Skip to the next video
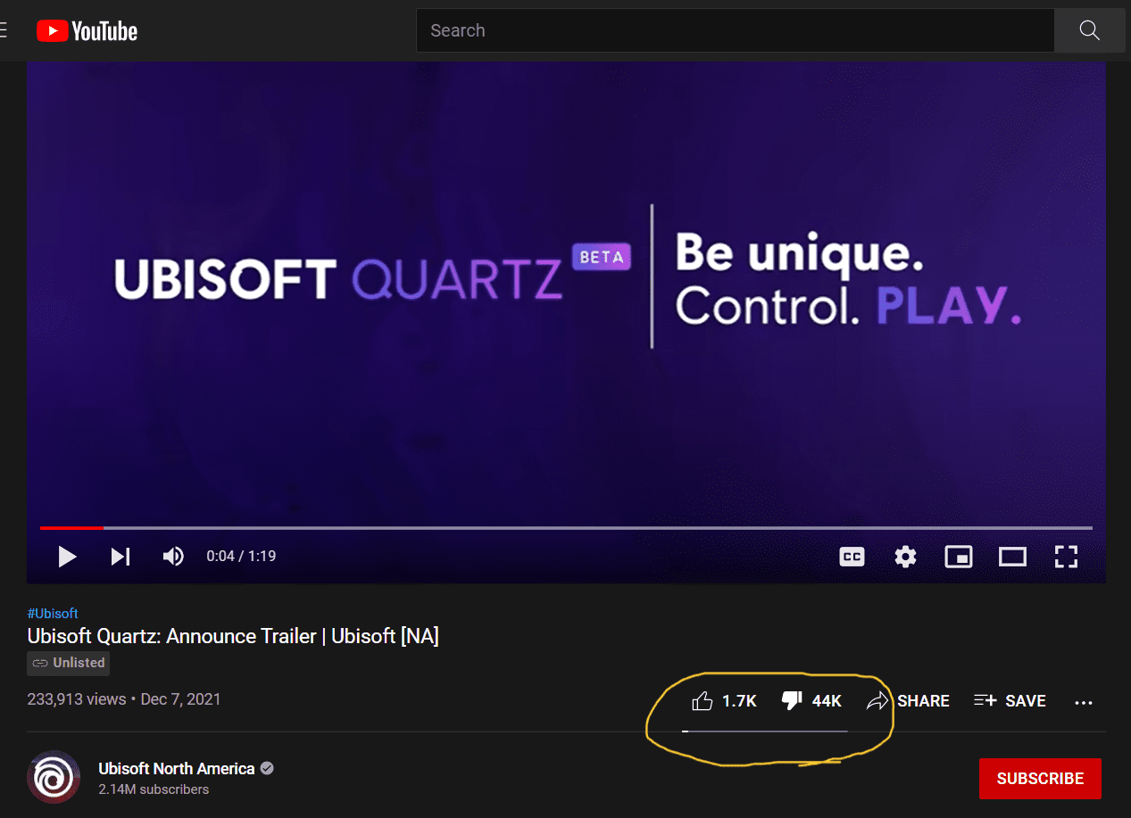This screenshot has width=1131, height=818. [121, 557]
